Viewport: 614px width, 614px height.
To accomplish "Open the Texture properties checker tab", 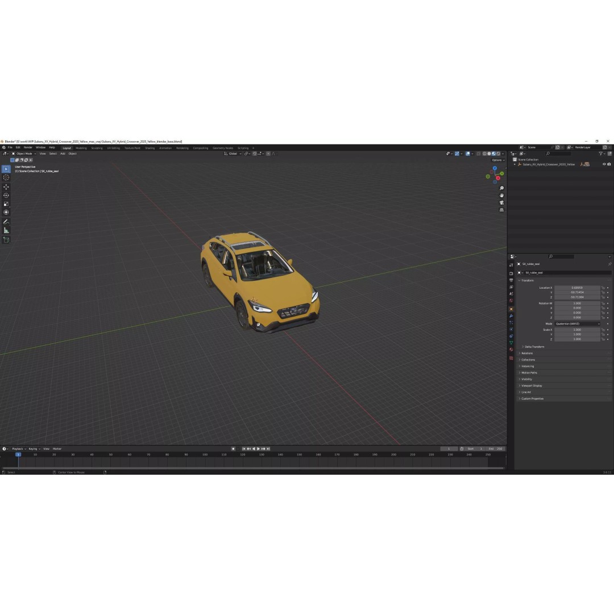I will pos(511,358).
